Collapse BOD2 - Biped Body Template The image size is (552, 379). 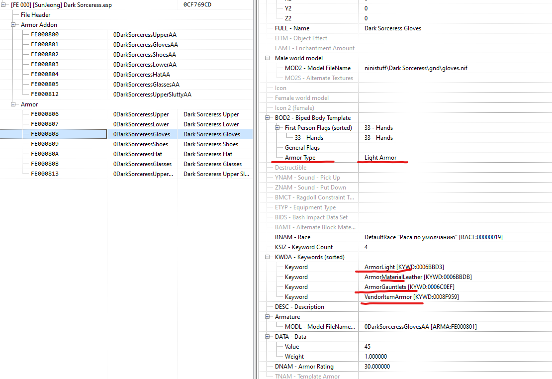267,118
